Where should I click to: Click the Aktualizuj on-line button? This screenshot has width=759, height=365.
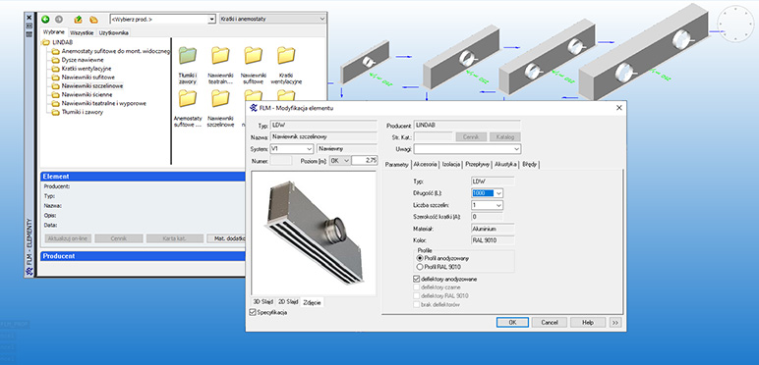point(68,238)
